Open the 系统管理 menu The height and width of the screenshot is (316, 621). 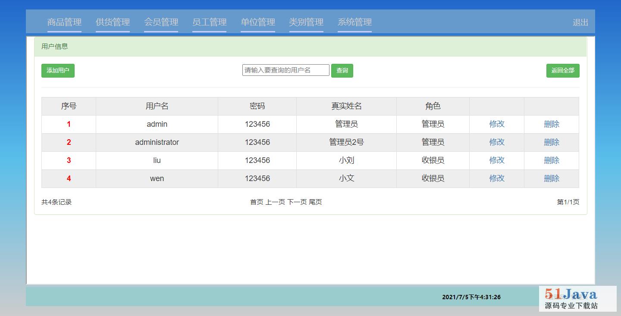(x=354, y=22)
